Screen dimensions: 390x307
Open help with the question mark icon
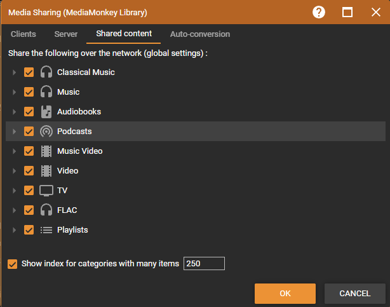click(319, 12)
